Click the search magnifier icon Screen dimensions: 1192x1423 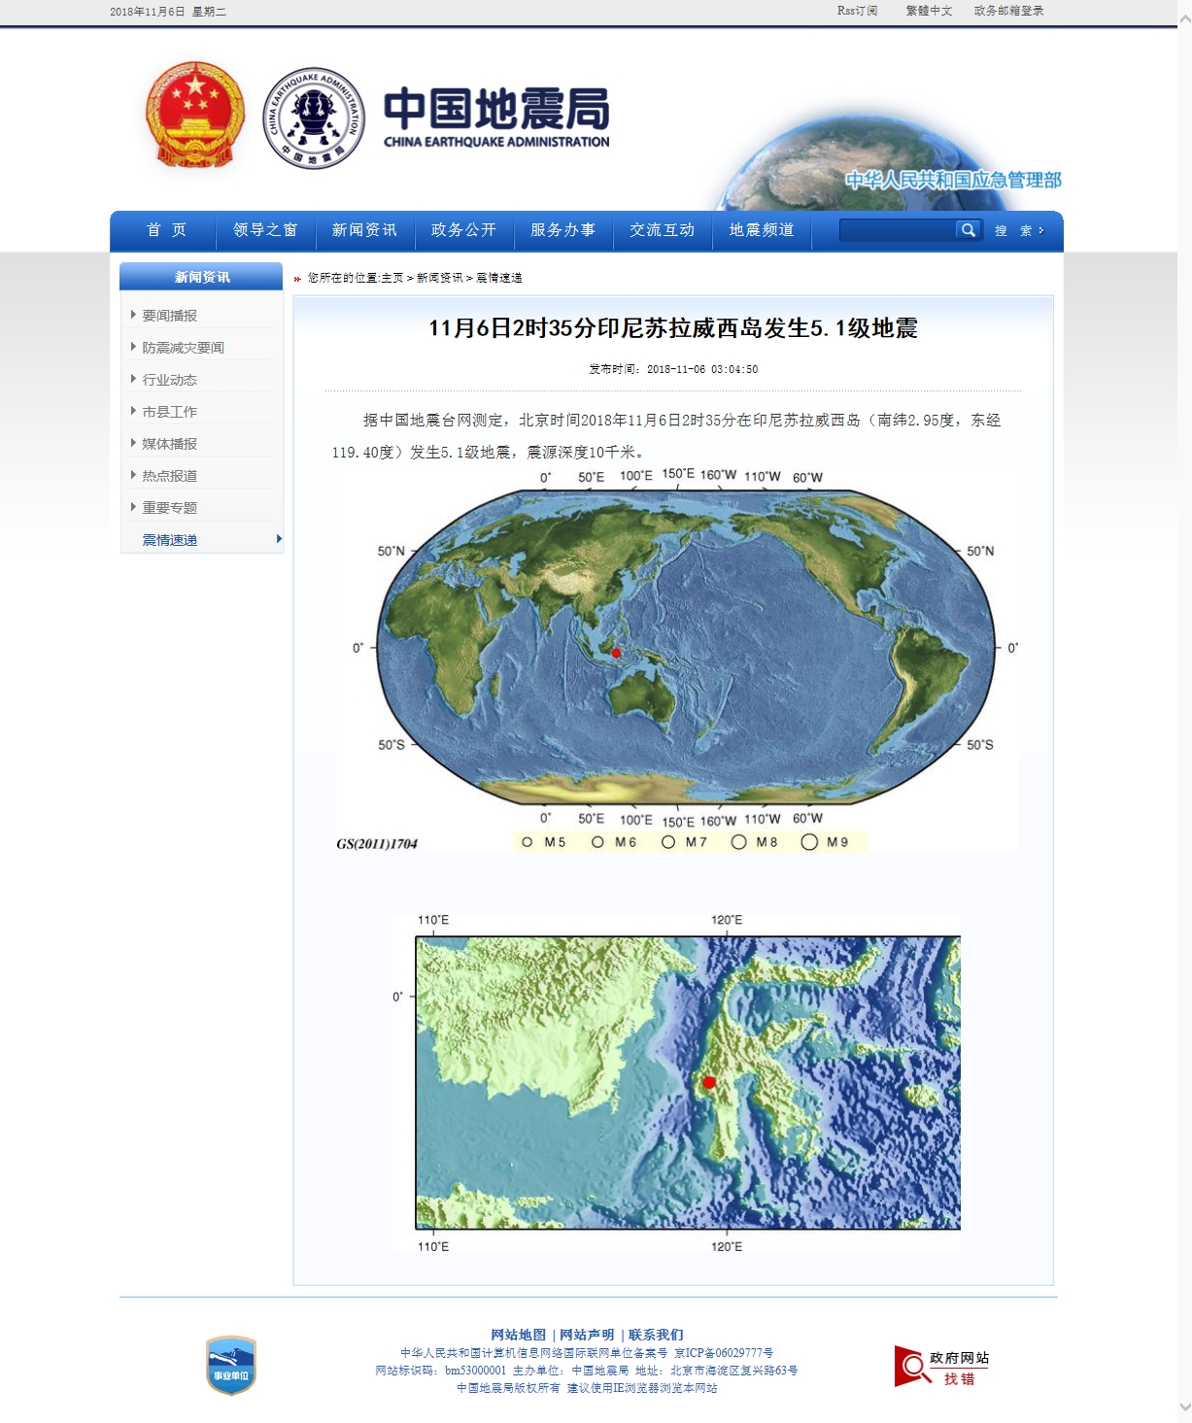[x=968, y=230]
